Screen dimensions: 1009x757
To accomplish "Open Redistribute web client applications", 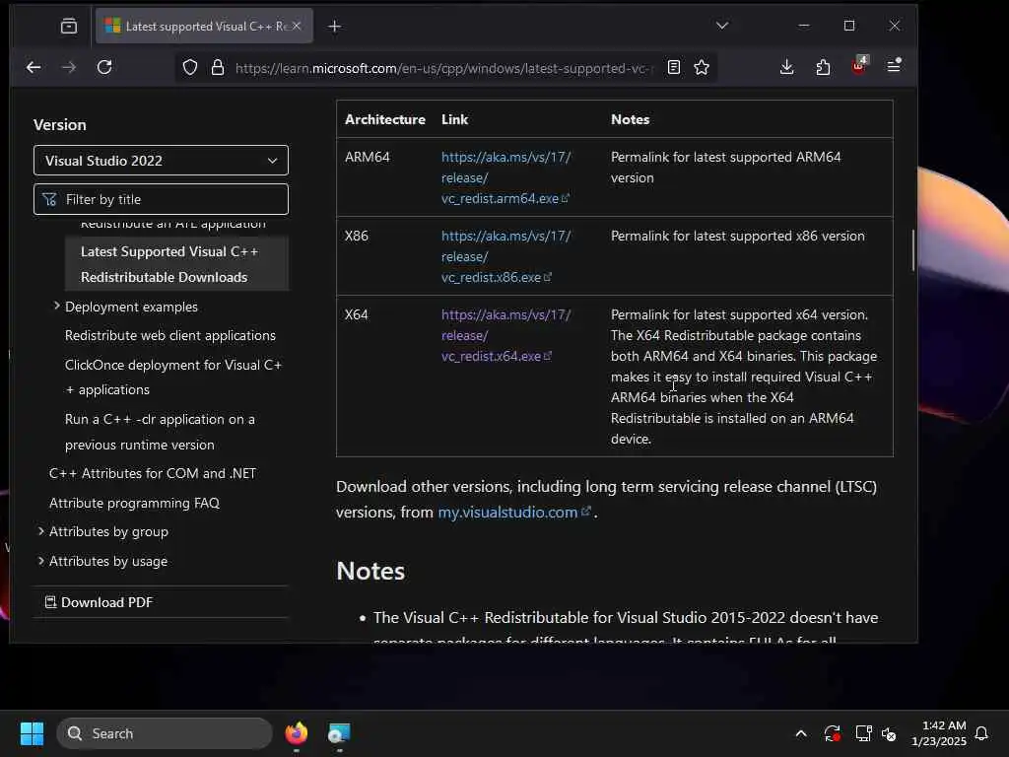I will click(x=169, y=335).
